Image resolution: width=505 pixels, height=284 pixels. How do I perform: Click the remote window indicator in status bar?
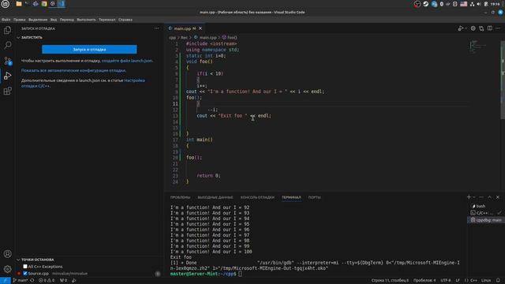(x=6, y=281)
